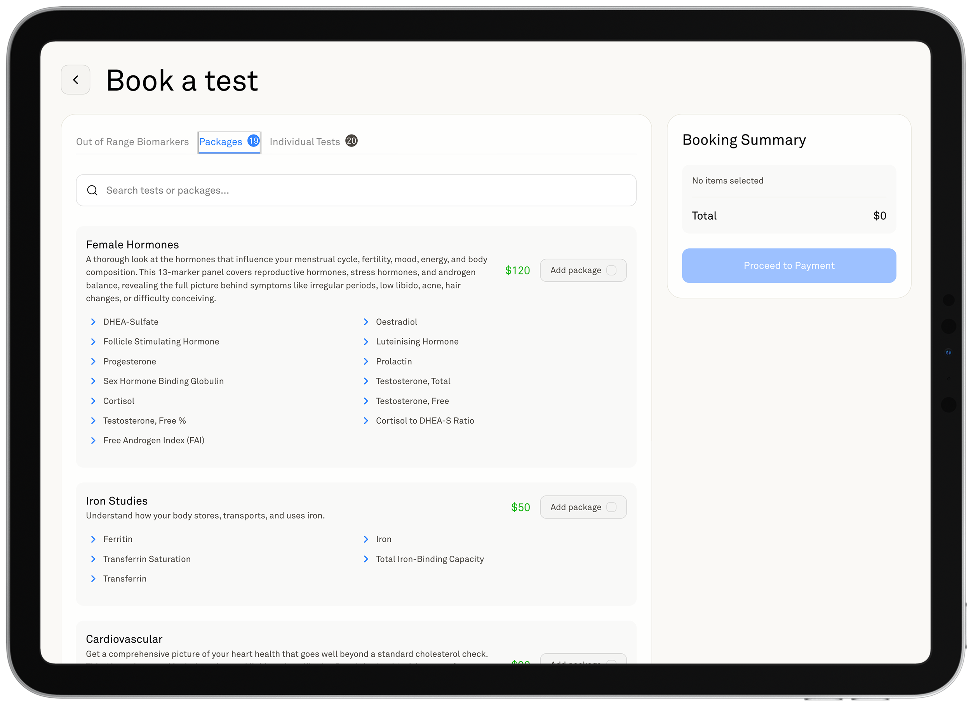
Task: Click the Individual Tests badge 20
Action: tap(351, 140)
